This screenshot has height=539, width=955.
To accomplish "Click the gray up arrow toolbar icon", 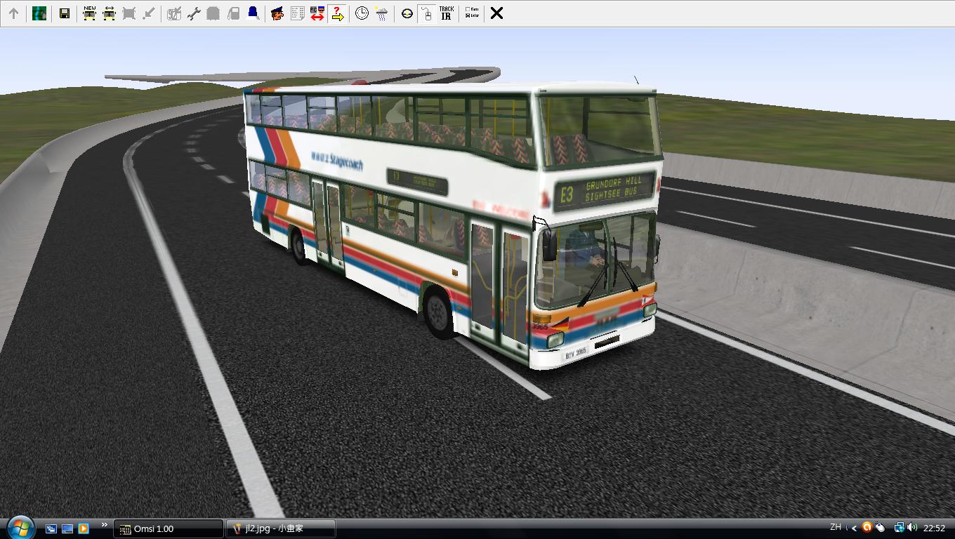I will click(13, 13).
